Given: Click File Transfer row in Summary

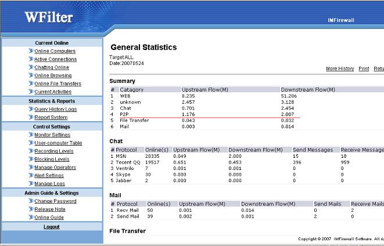Looking at the screenshot, I should tap(247, 120).
